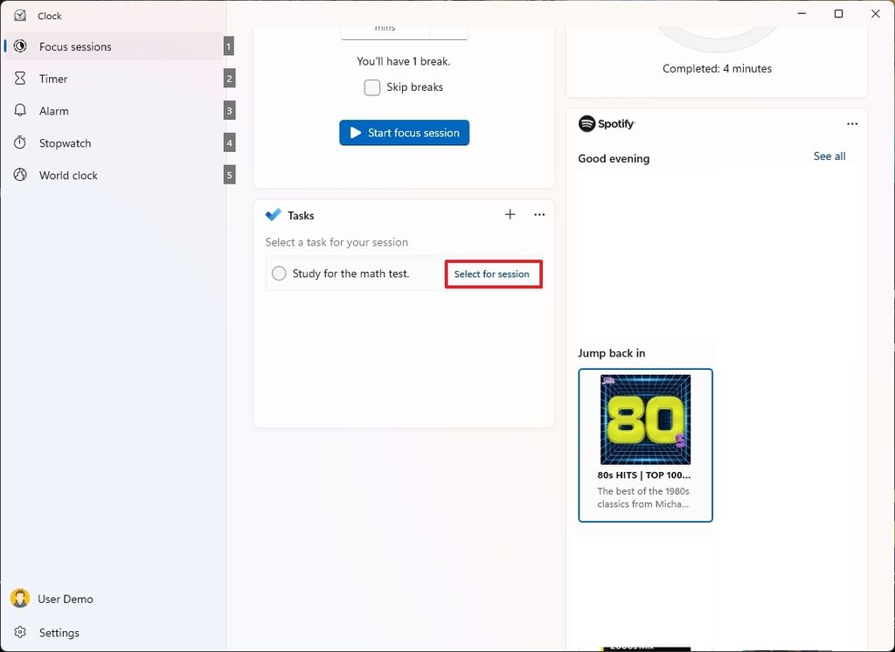Click the Spotify logo icon

pos(587,124)
